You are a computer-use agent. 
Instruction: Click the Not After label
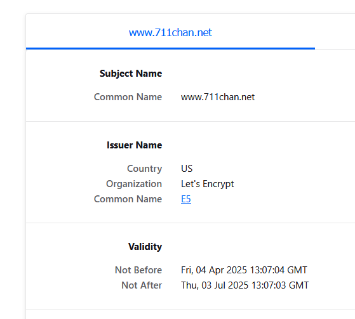(142, 285)
